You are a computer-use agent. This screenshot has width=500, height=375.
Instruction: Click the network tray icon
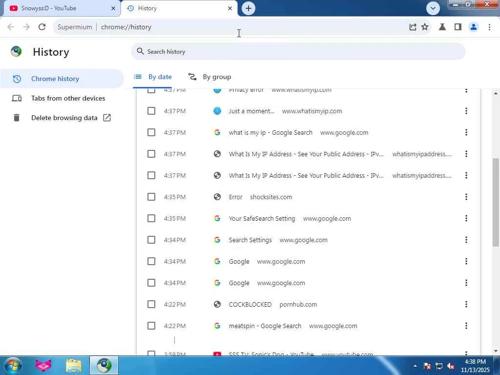point(439,366)
